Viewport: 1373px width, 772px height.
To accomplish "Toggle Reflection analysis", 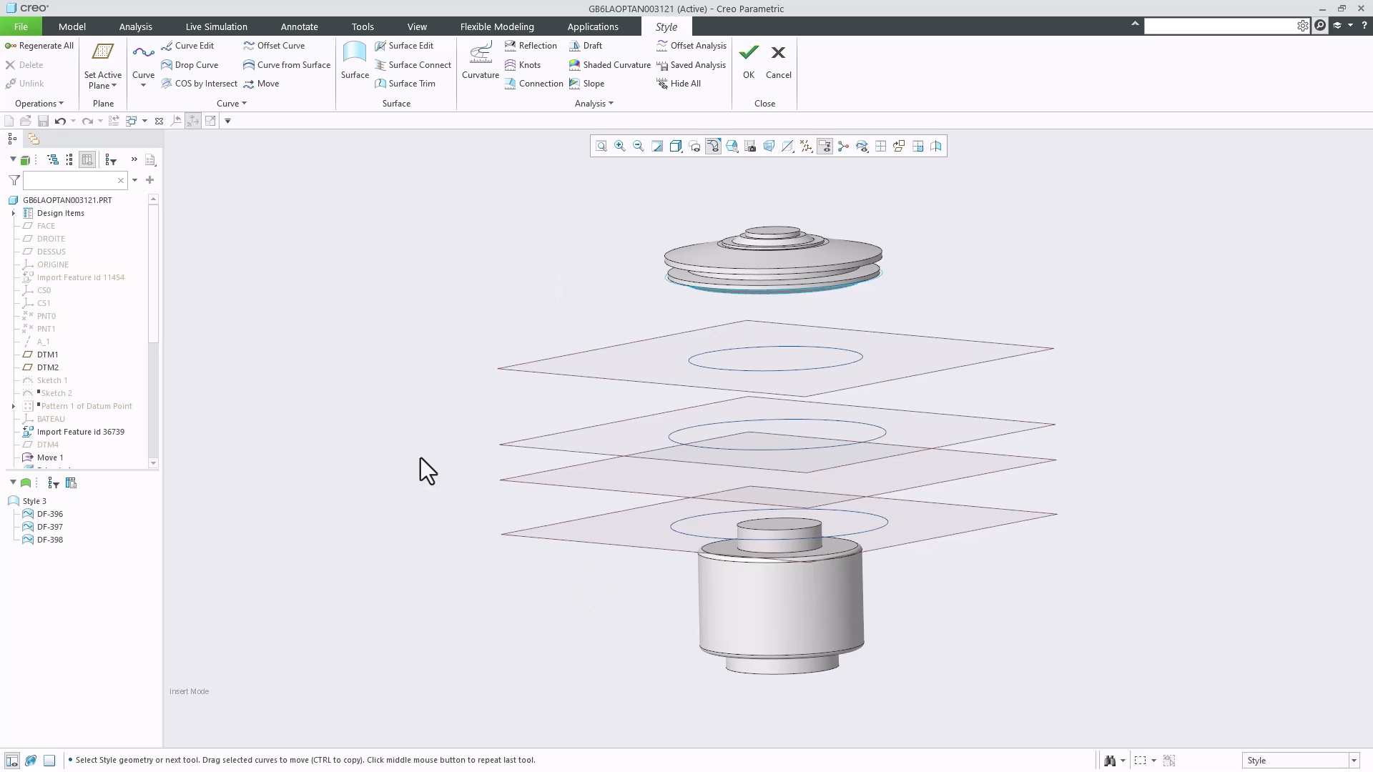I will point(531,45).
